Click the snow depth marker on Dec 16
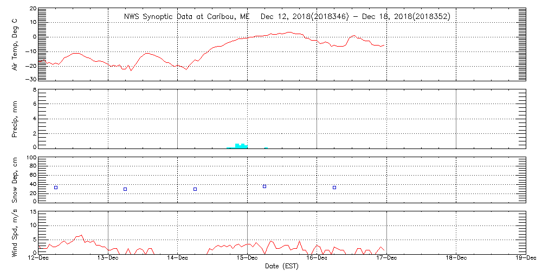 tap(334, 188)
